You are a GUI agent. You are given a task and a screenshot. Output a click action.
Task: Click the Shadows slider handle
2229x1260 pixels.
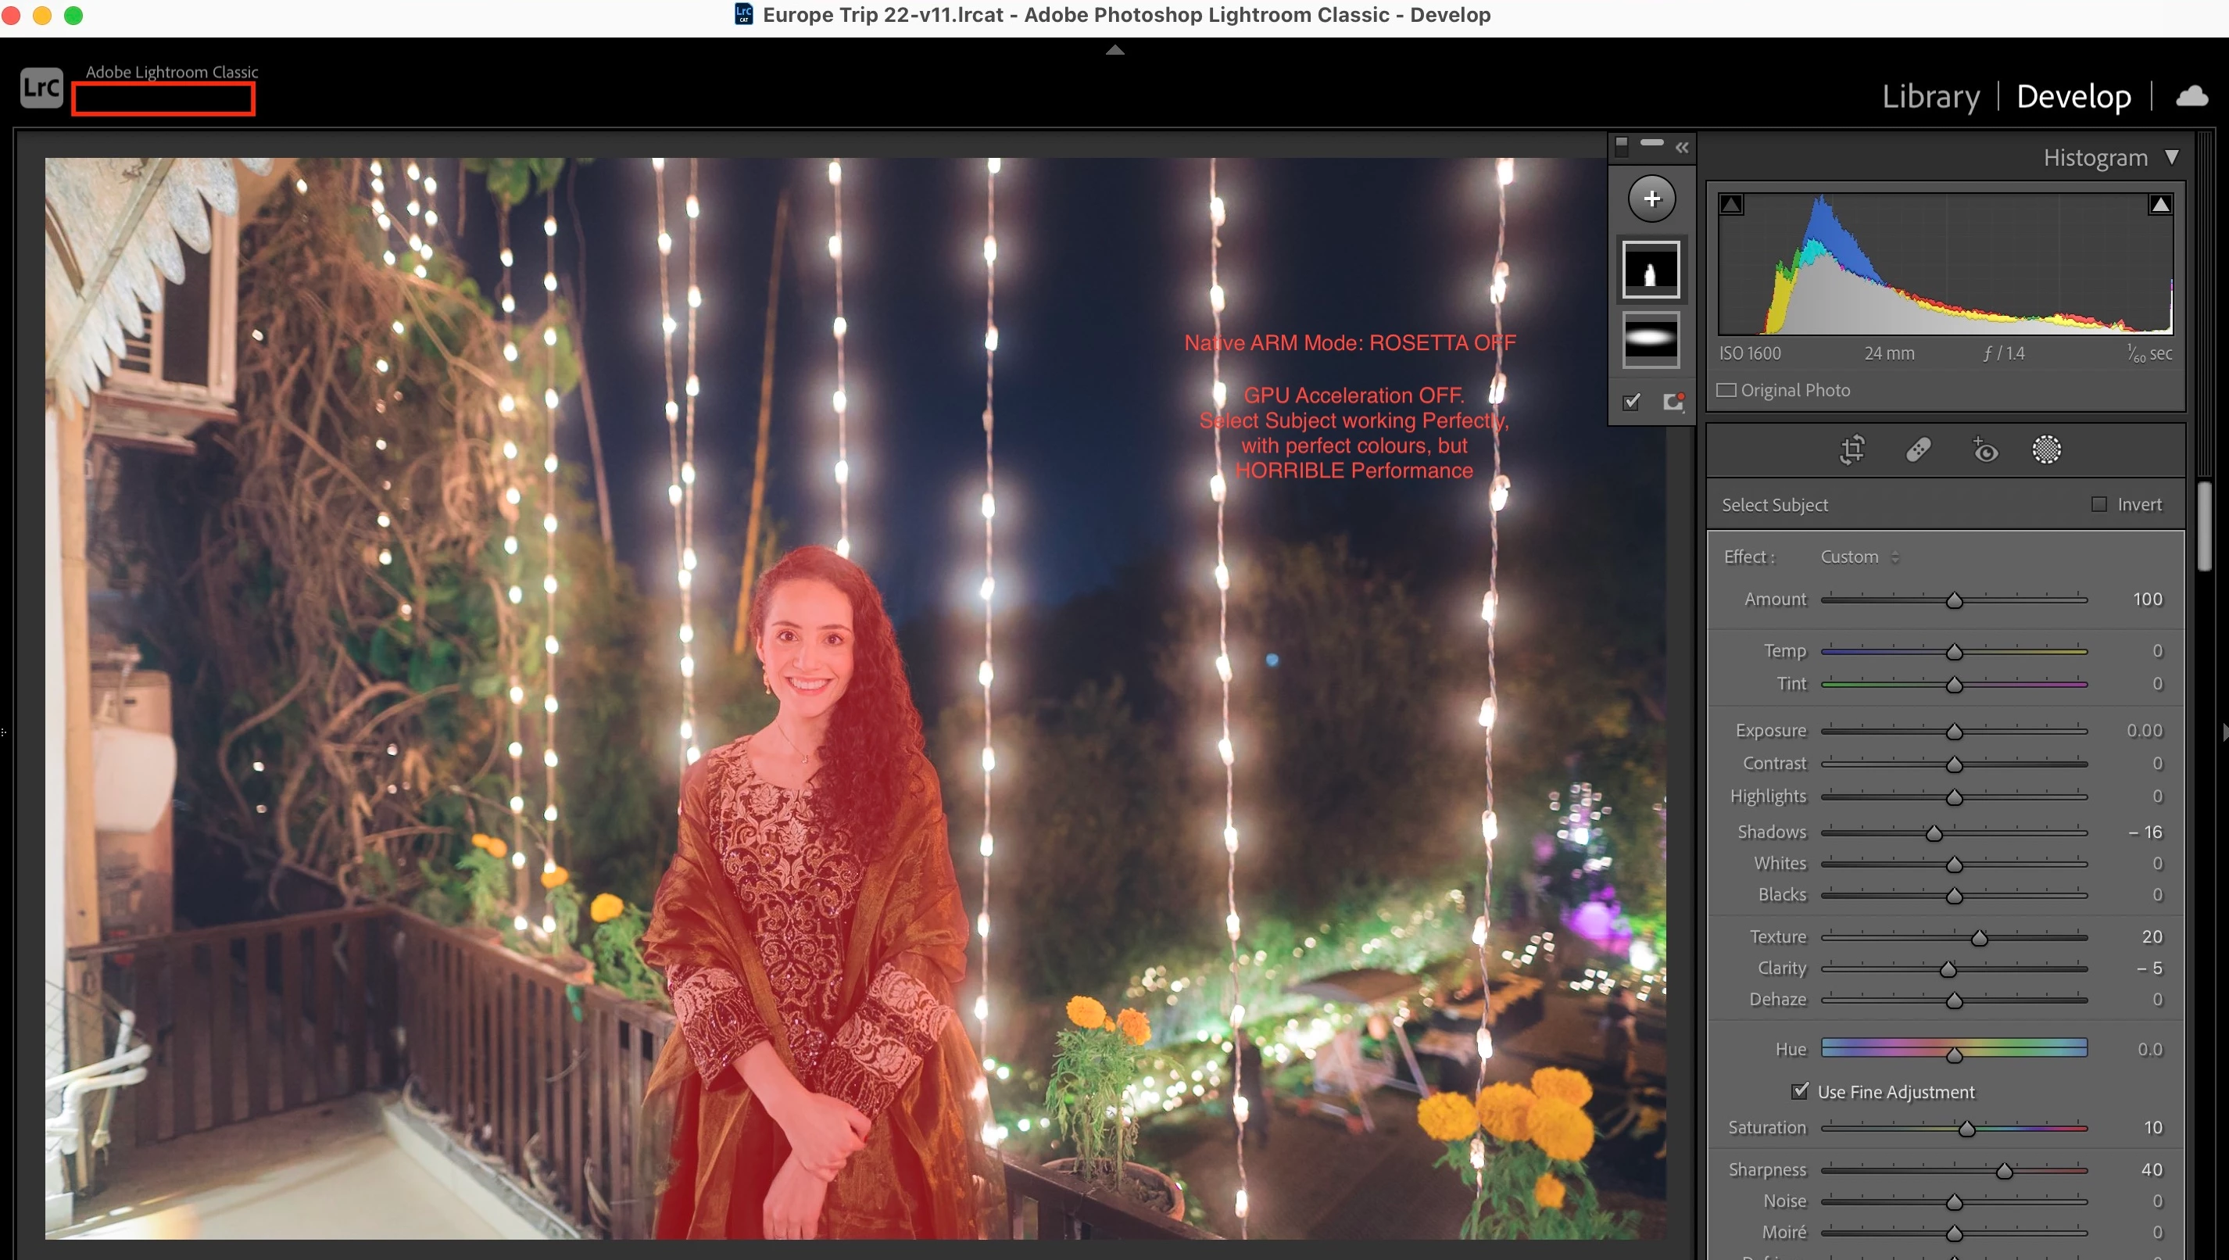[1933, 833]
